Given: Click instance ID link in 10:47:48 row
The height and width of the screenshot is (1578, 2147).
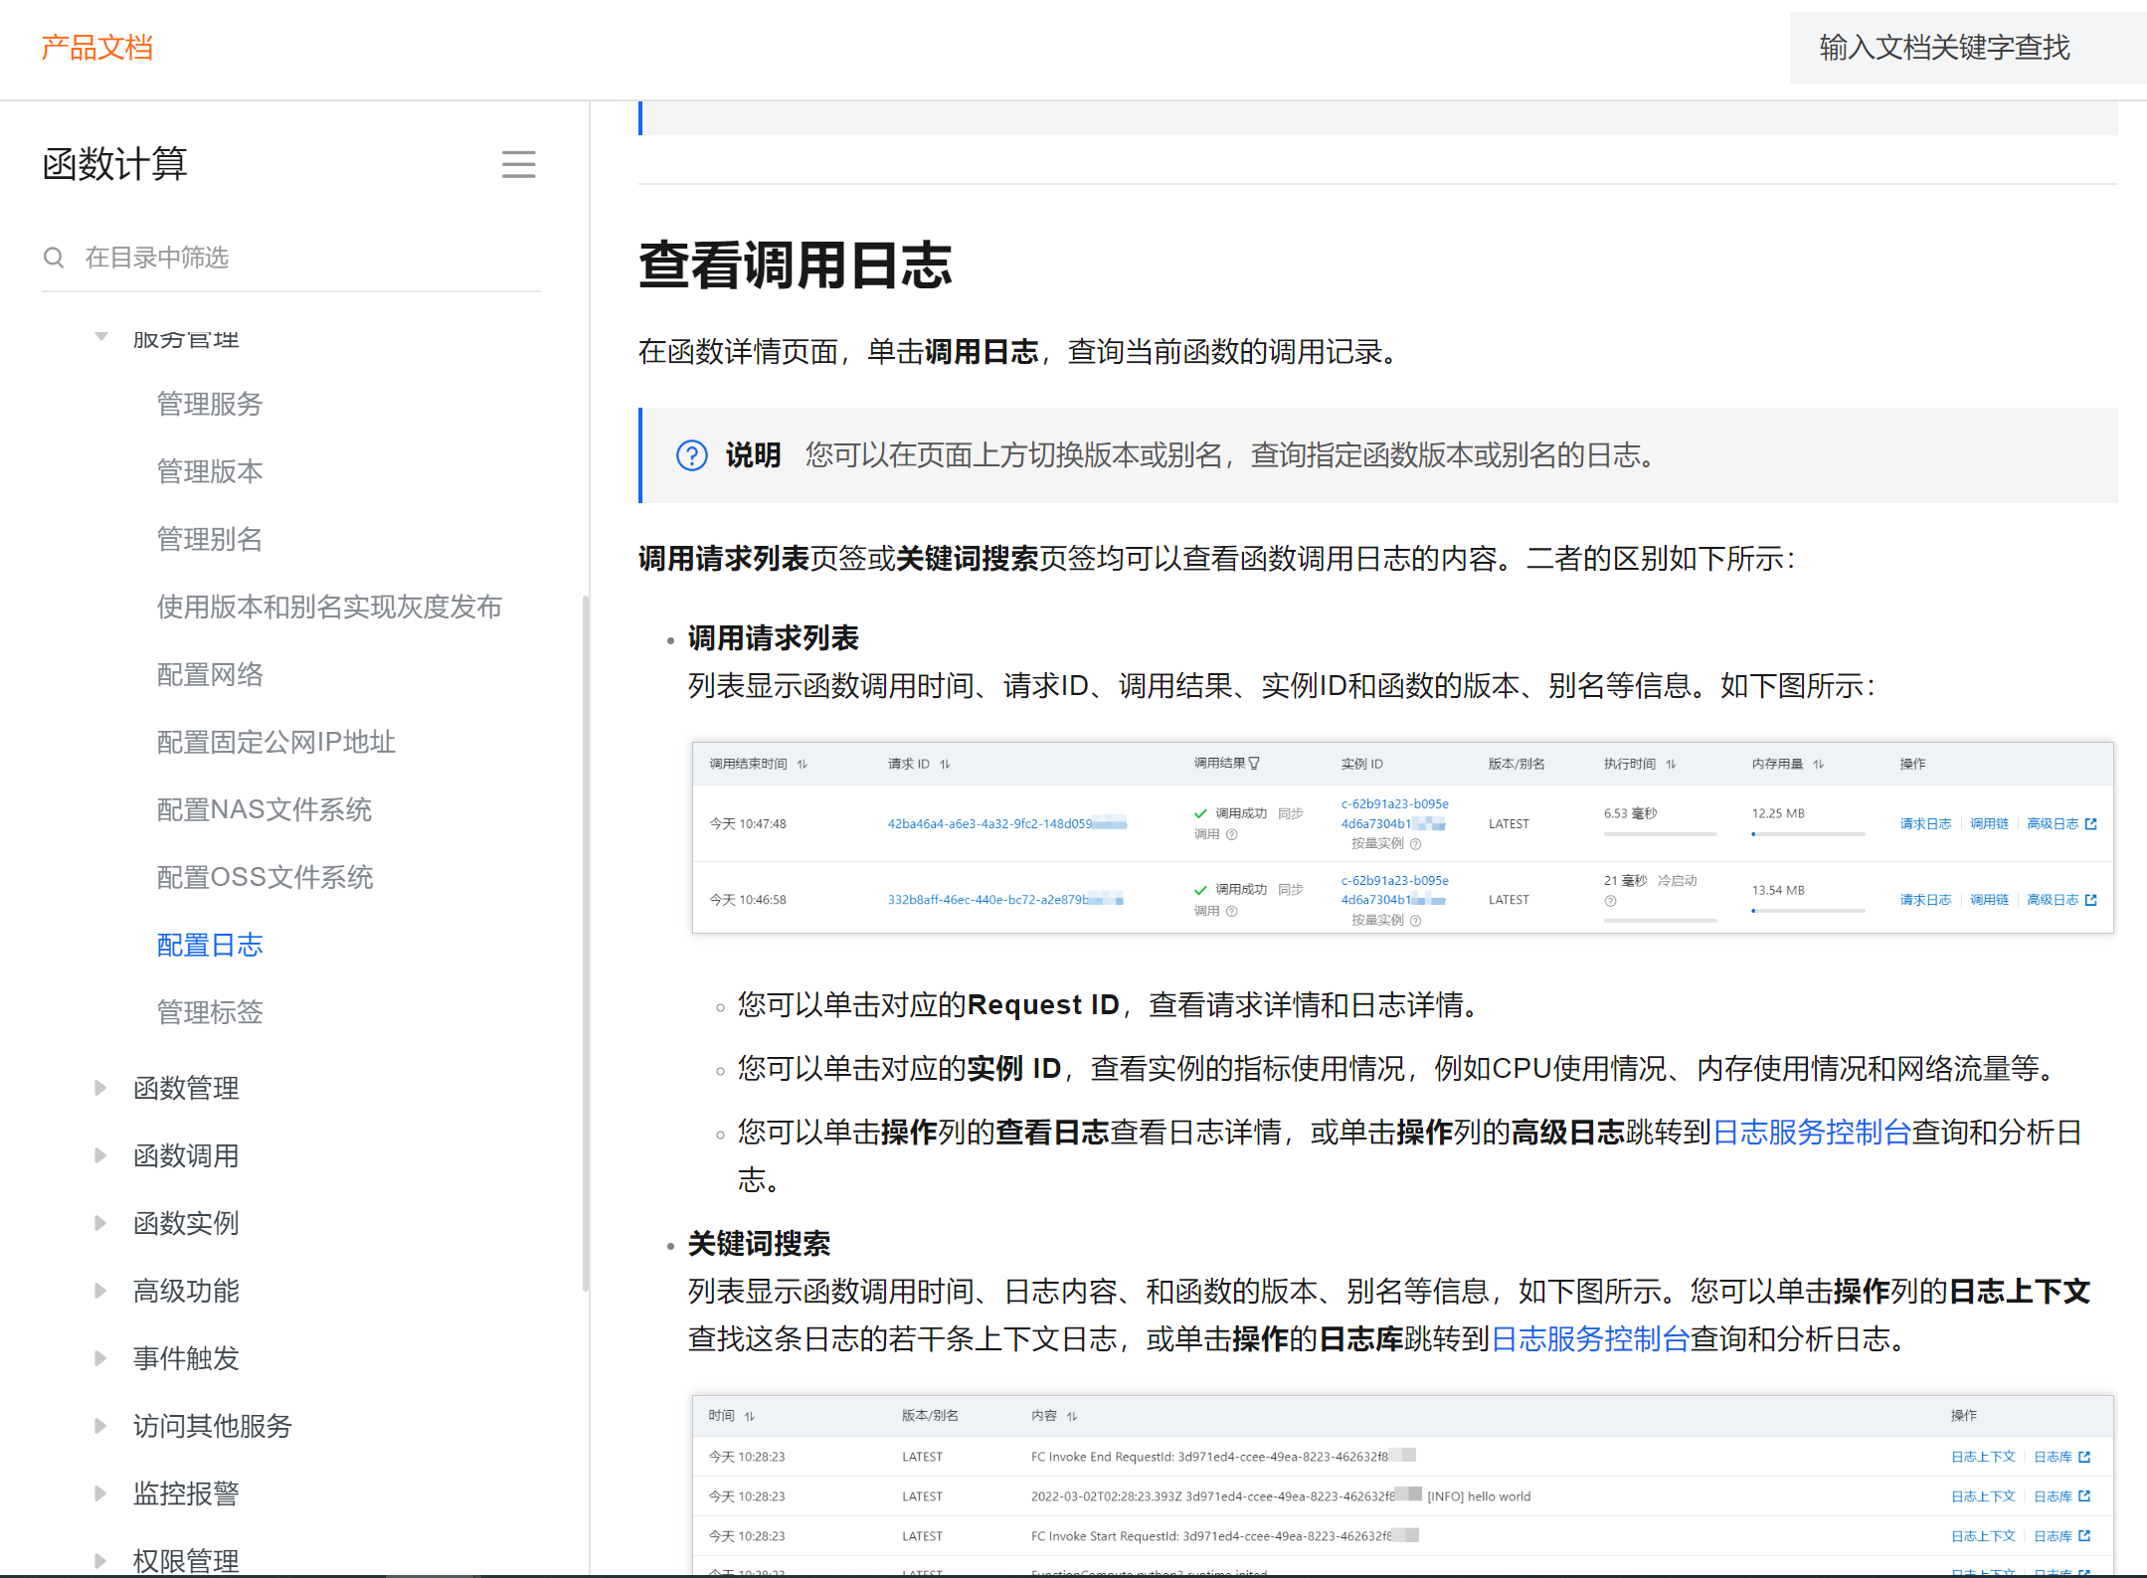Looking at the screenshot, I should (1394, 813).
